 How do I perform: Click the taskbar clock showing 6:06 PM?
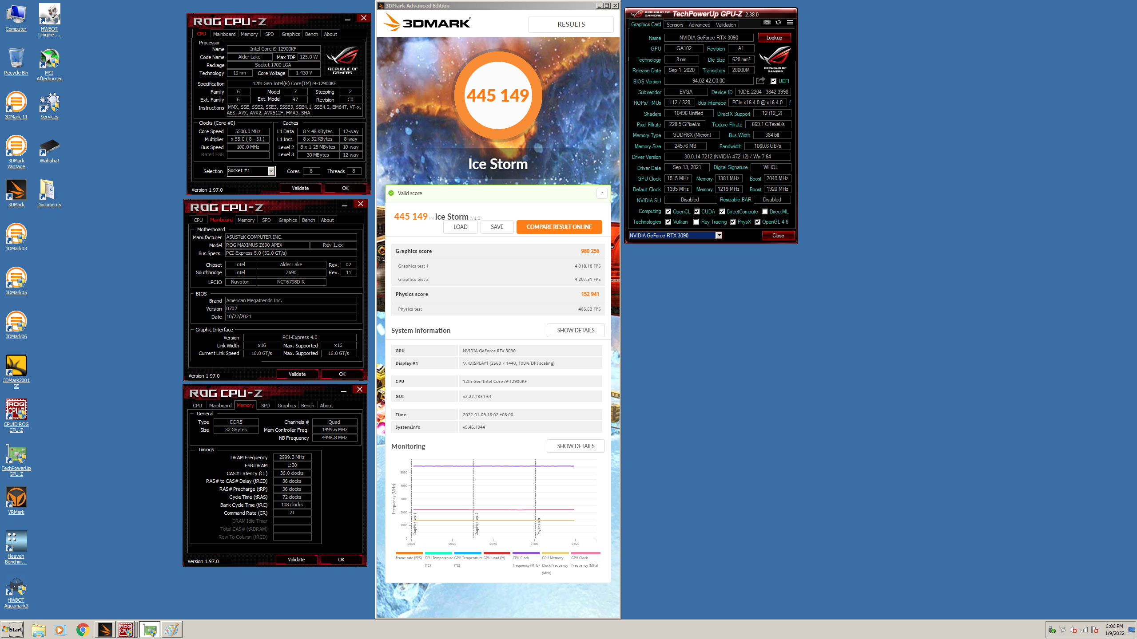tap(1114, 630)
